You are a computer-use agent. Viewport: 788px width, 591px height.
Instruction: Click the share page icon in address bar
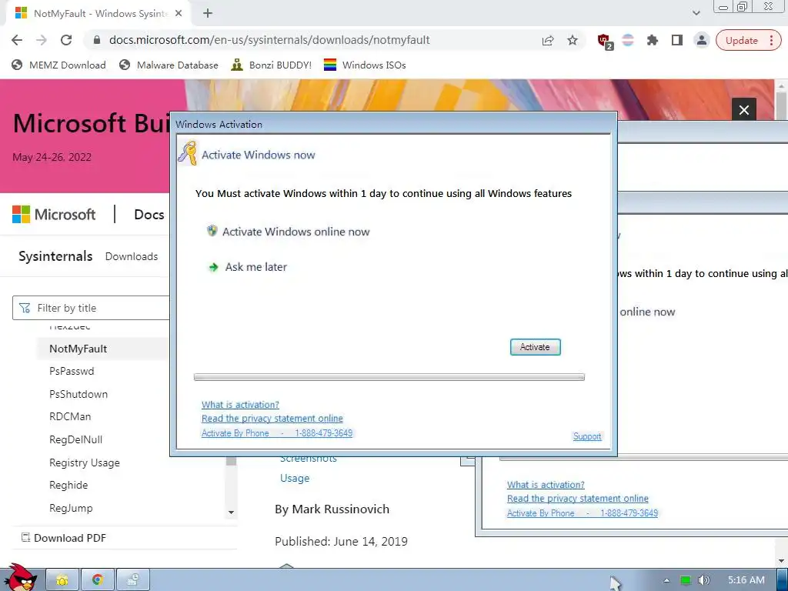[548, 40]
